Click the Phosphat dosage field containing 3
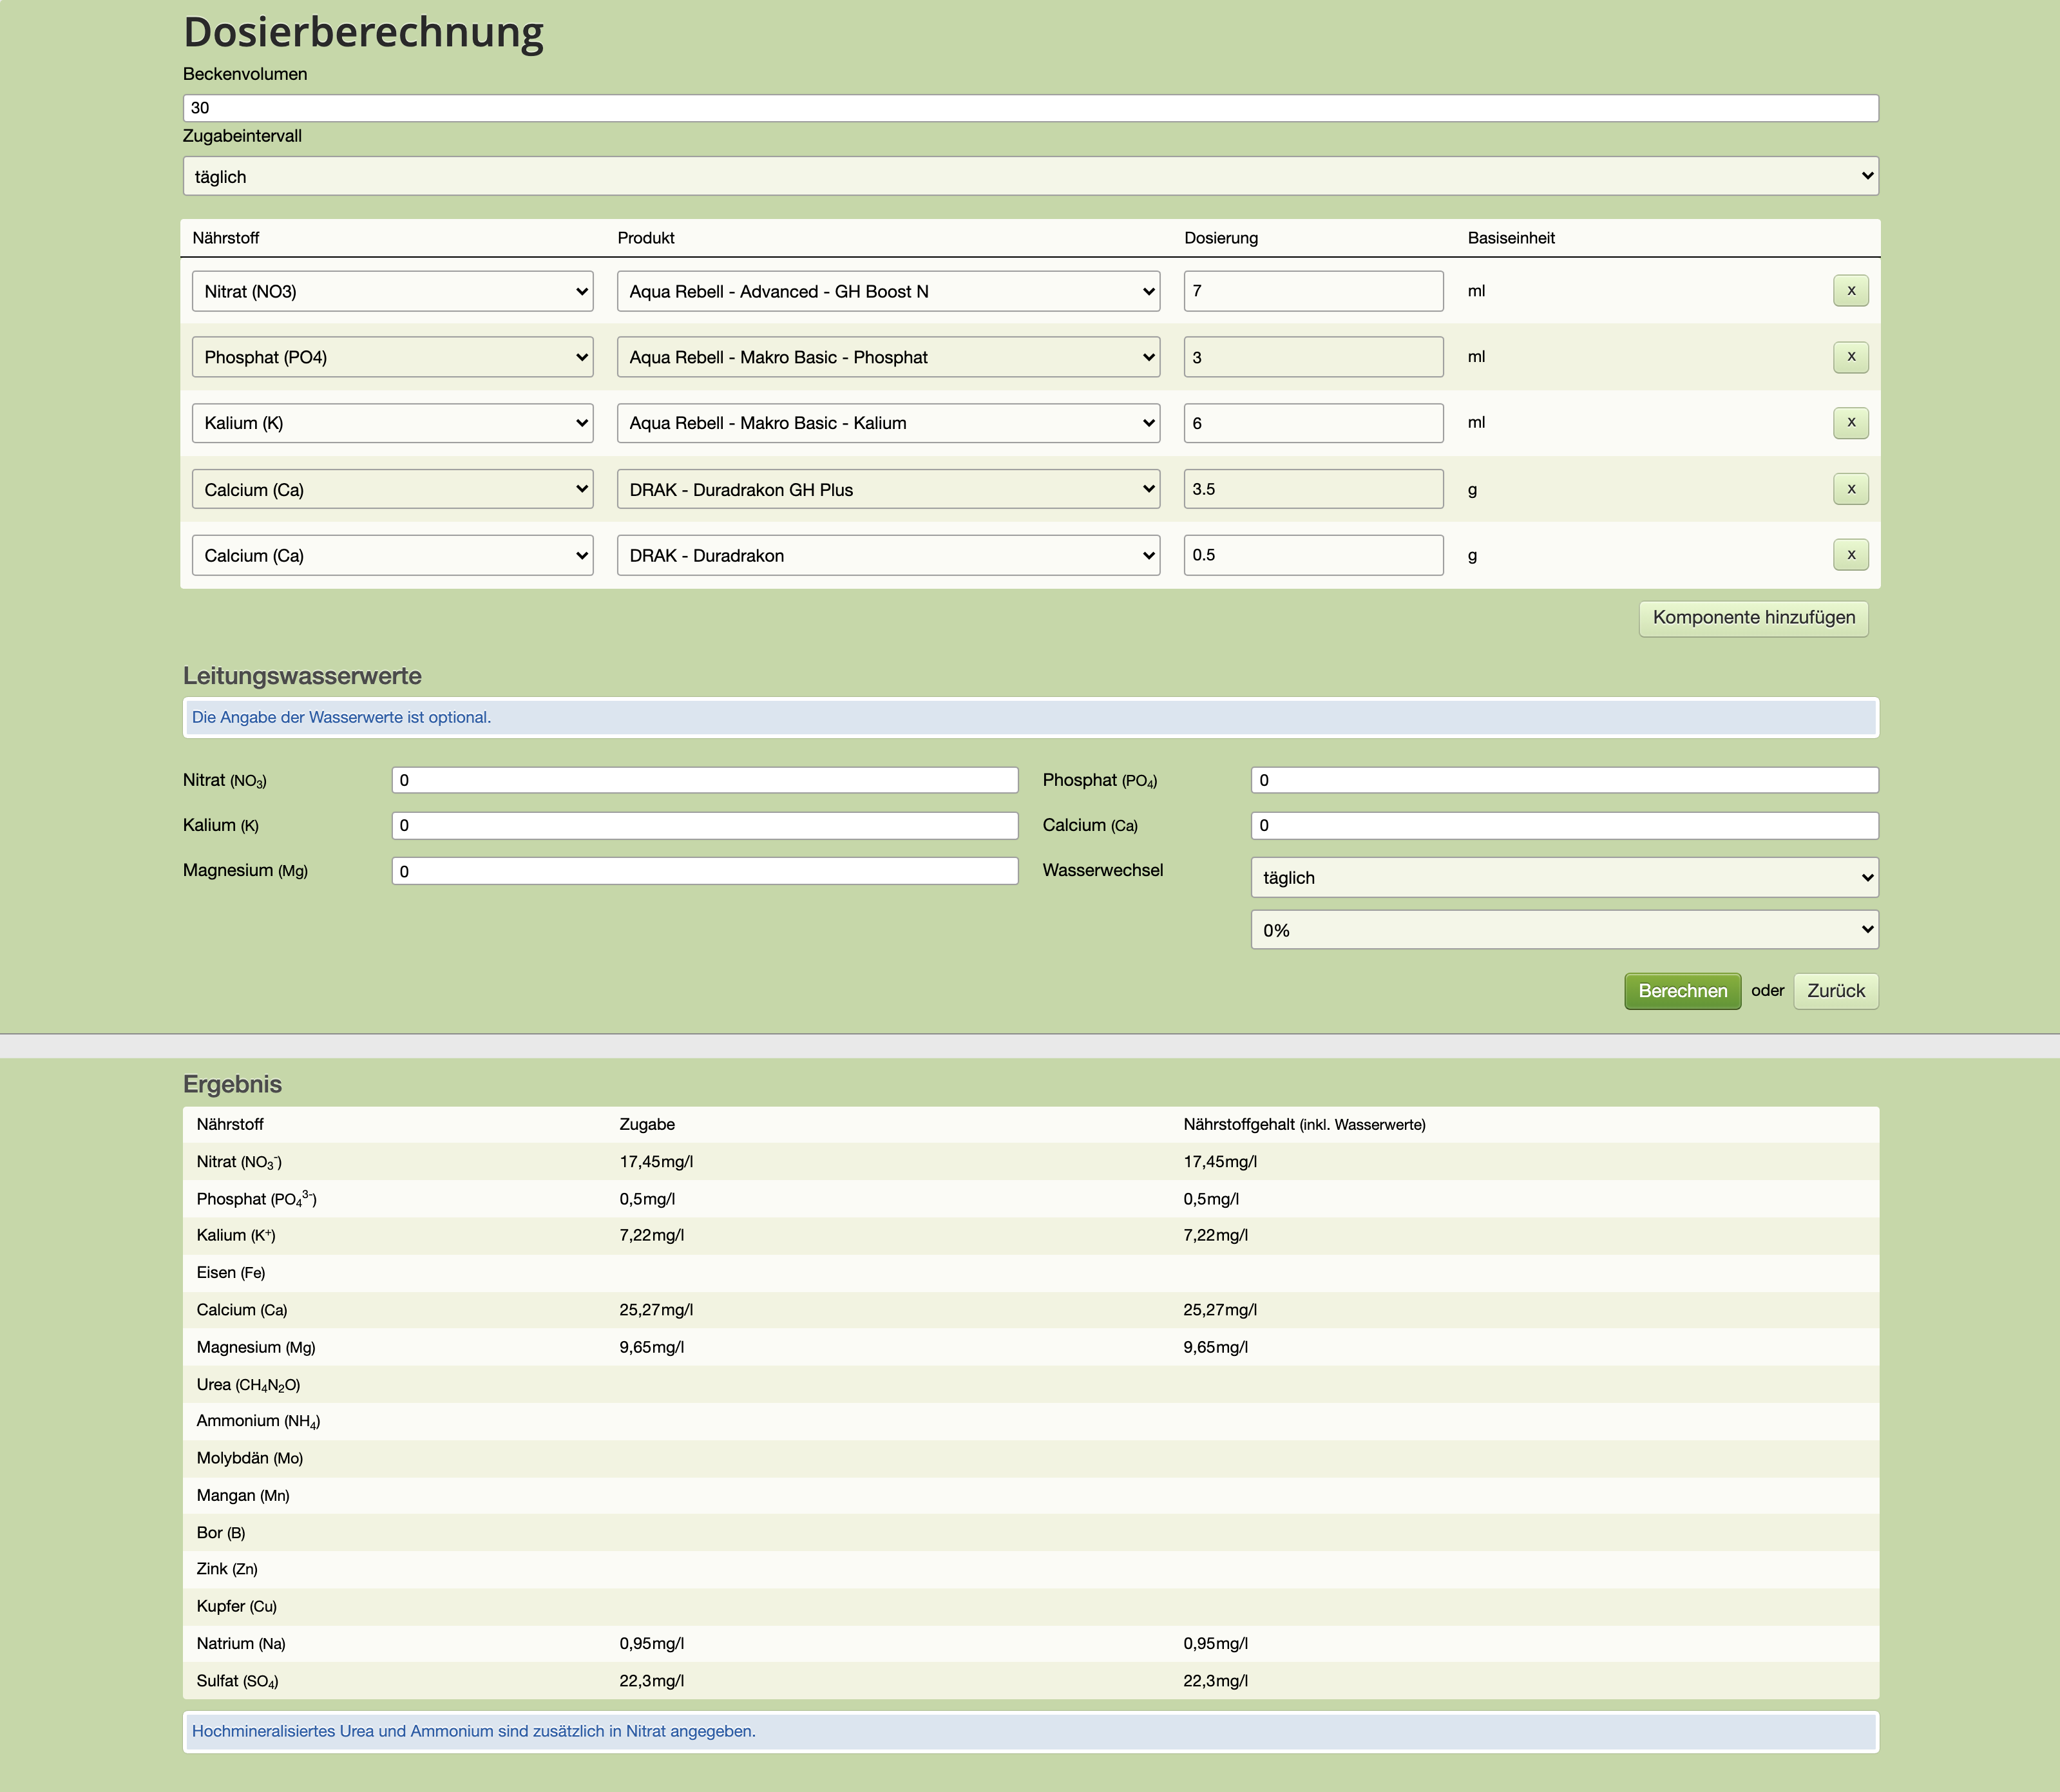Viewport: 2060px width, 1792px height. (x=1313, y=357)
